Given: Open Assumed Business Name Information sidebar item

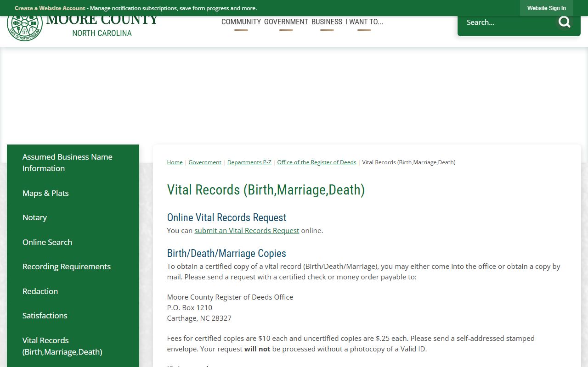Looking at the screenshot, I should (x=73, y=162).
